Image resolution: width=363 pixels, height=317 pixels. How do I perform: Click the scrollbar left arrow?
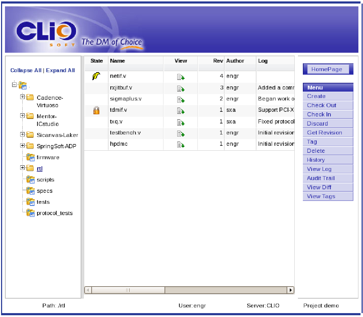coord(88,290)
